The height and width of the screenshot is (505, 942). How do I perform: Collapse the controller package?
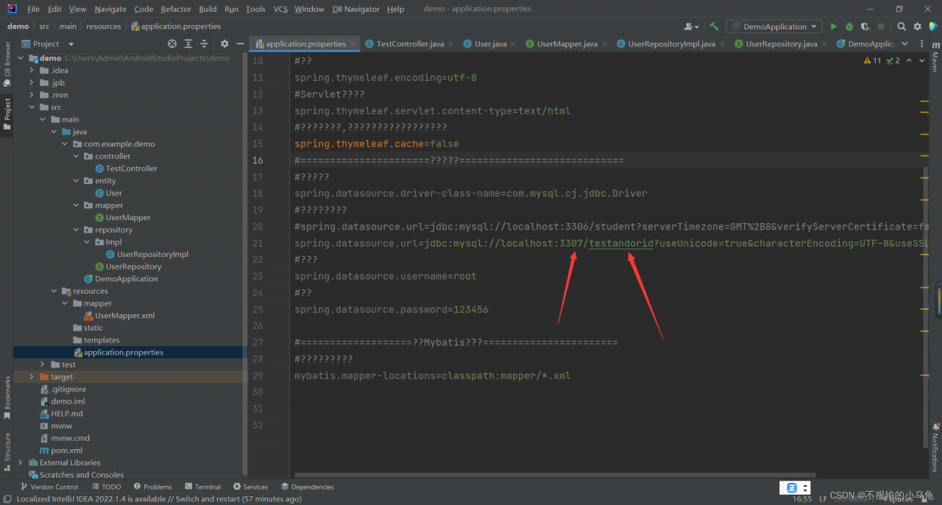tap(77, 156)
